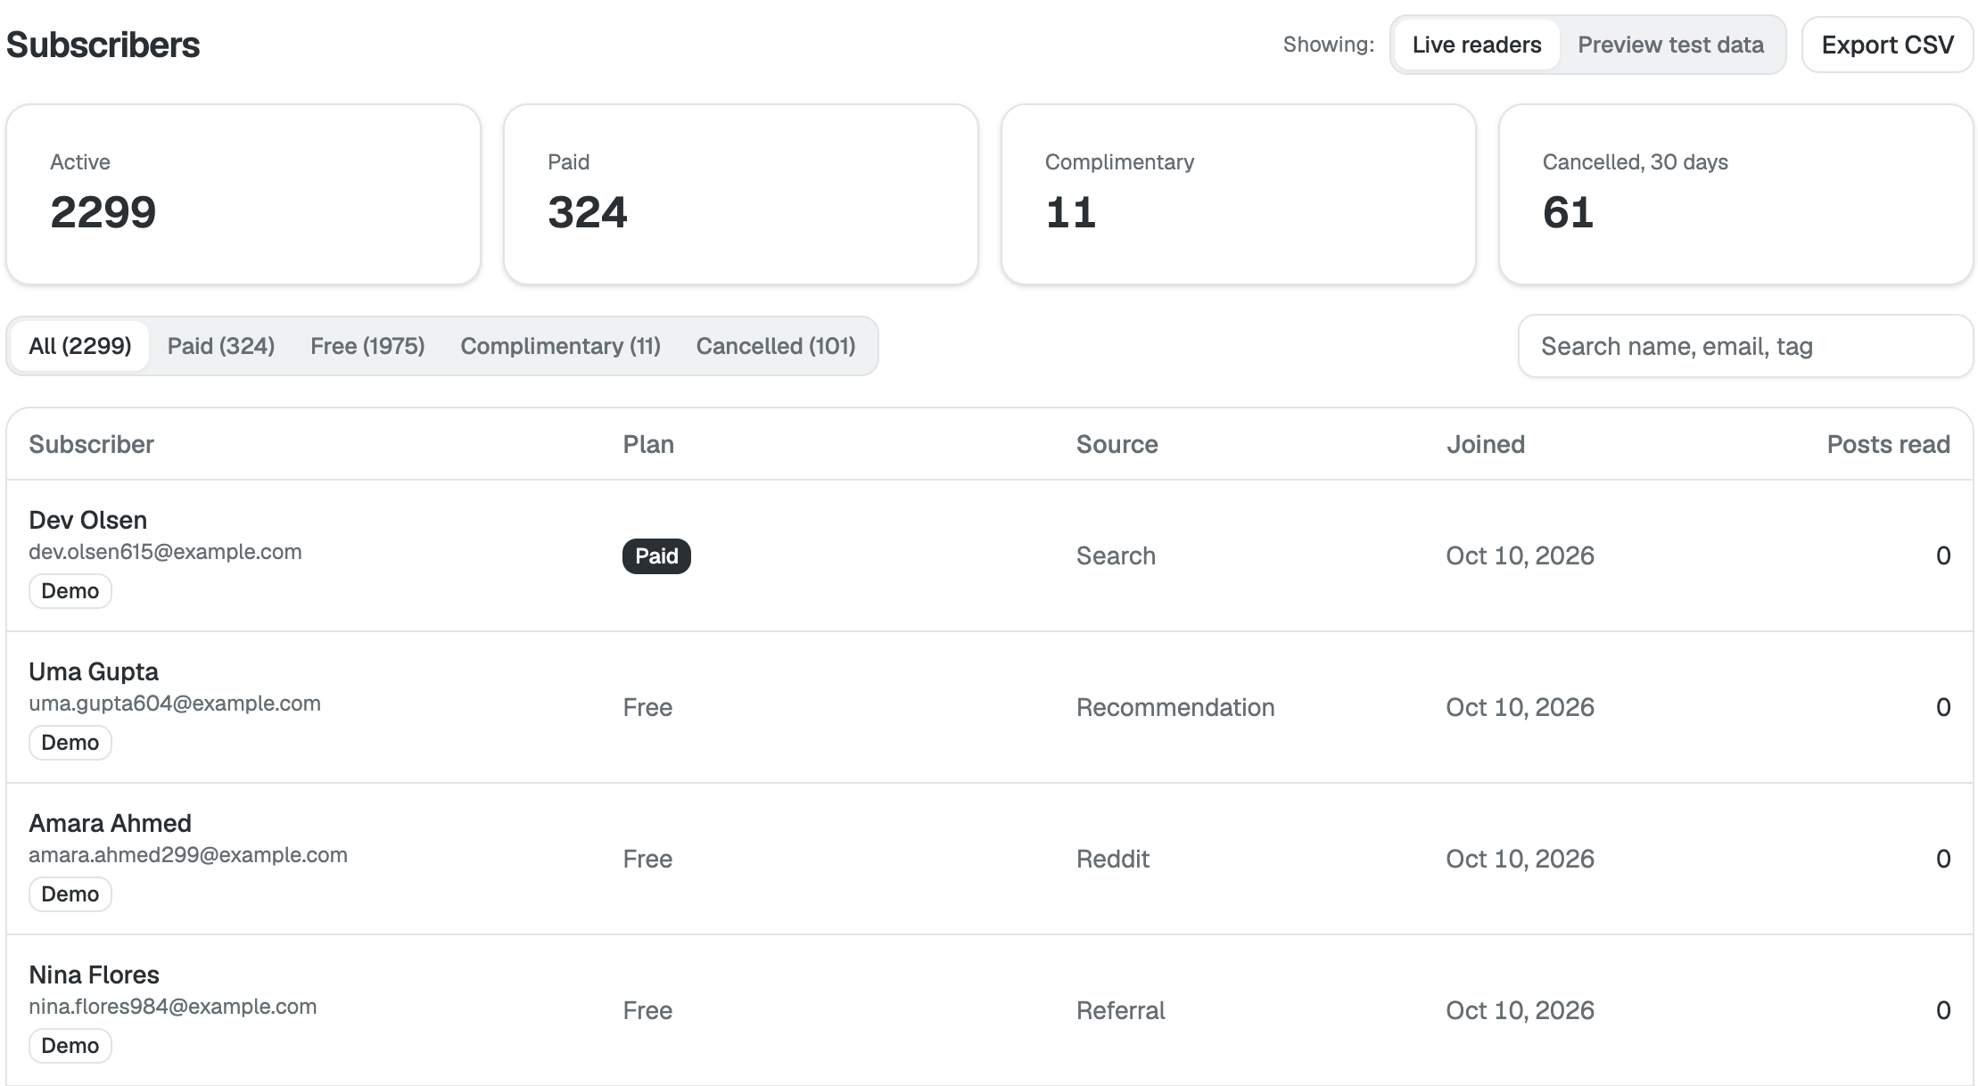Click the Subscribers page heading
Image resolution: width=1978 pixels, height=1086 pixels.
[x=103, y=45]
